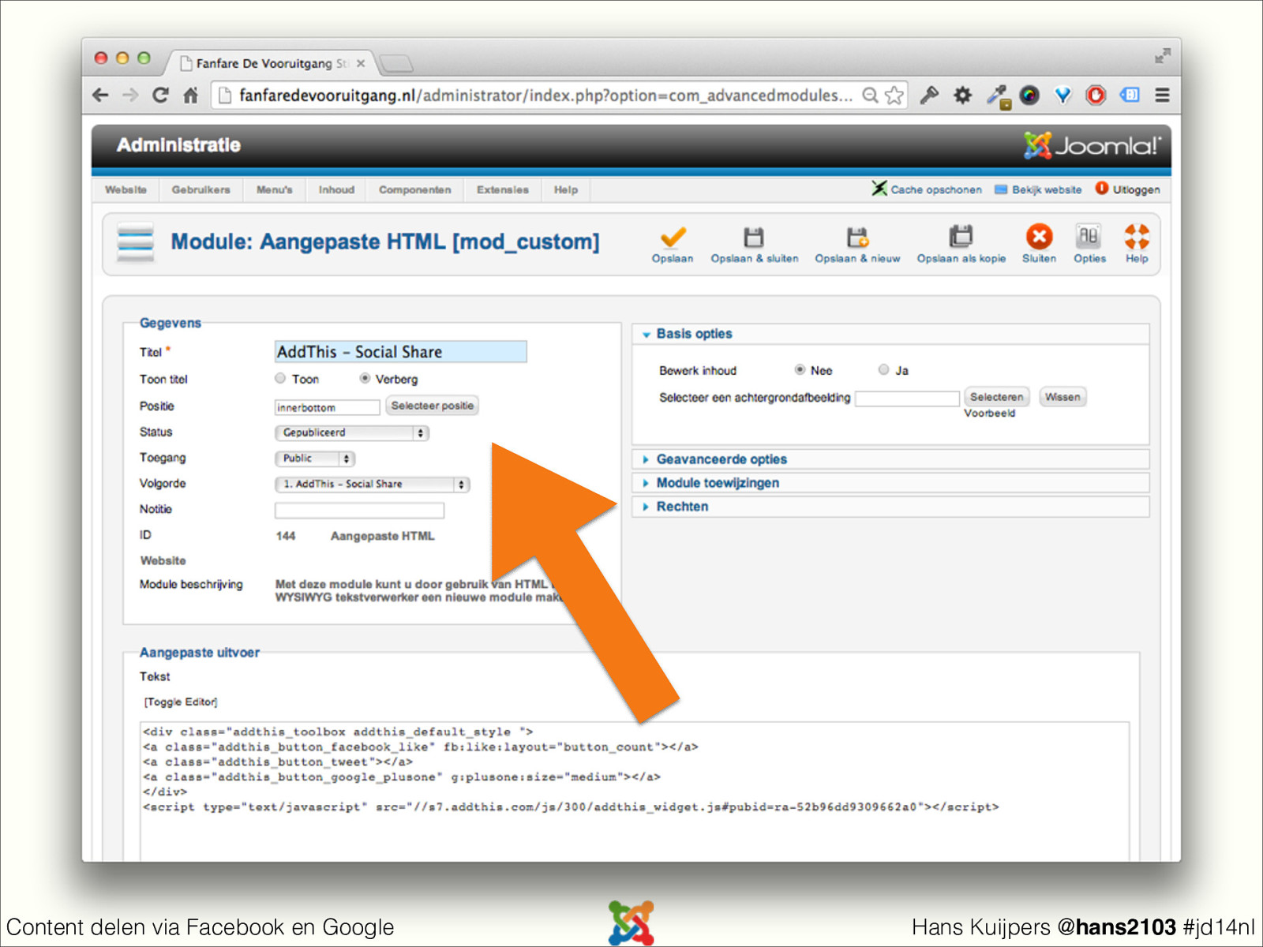The height and width of the screenshot is (947, 1263).
Task: Open Volgorde dropdown AddThis - Social Share
Action: pyautogui.click(x=373, y=485)
